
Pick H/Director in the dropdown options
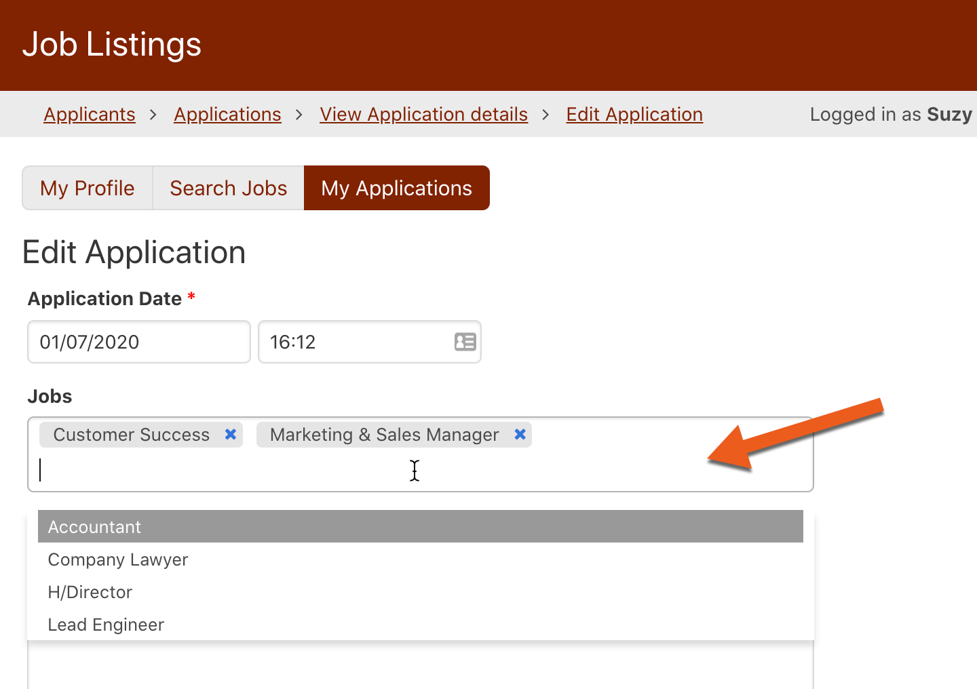pos(90,592)
